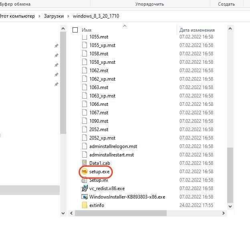
Task: Click the file icon of 2052.mst
Action: [x=85, y=130]
